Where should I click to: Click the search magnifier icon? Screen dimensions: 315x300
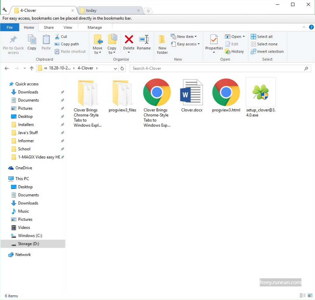pyautogui.click(x=306, y=68)
